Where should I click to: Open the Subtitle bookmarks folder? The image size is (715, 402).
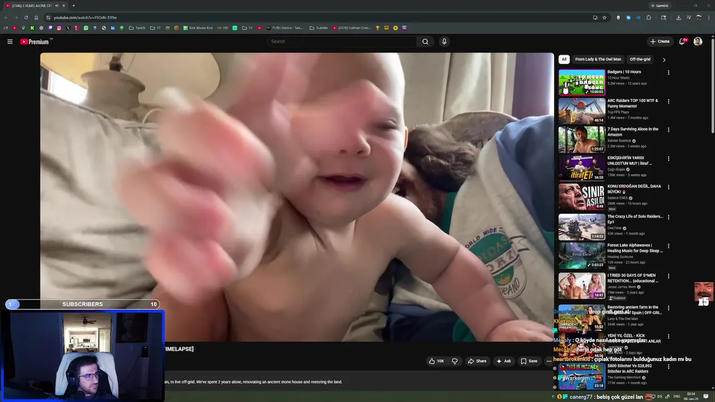pos(319,27)
